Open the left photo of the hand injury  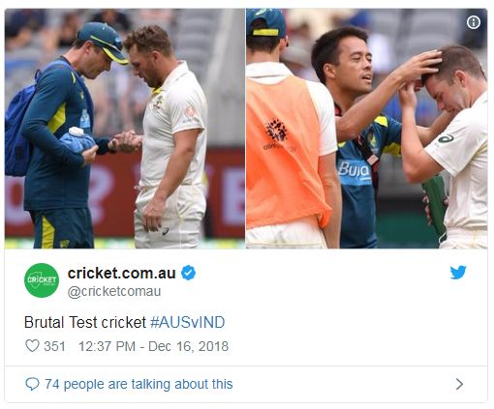click(x=125, y=129)
